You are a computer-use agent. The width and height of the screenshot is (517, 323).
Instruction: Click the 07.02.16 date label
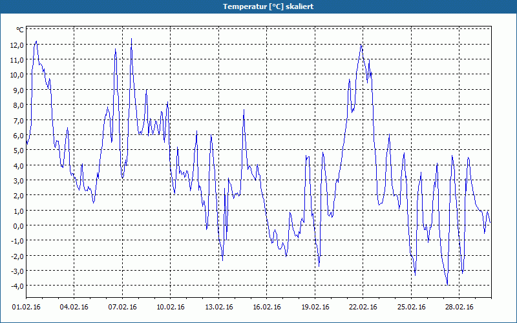[x=122, y=307]
